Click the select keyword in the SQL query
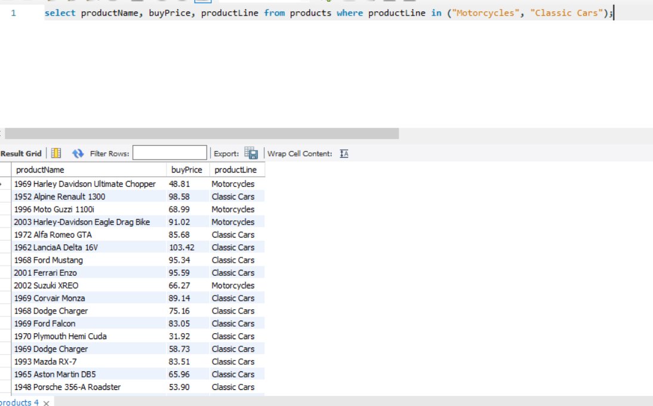 pos(60,13)
